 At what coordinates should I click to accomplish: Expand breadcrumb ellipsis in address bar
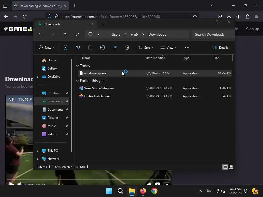106,34
